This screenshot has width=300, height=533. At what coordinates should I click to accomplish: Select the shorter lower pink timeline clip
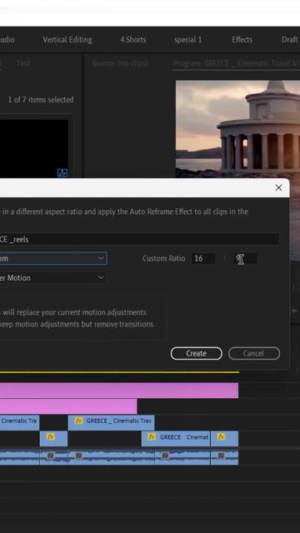pos(68,406)
